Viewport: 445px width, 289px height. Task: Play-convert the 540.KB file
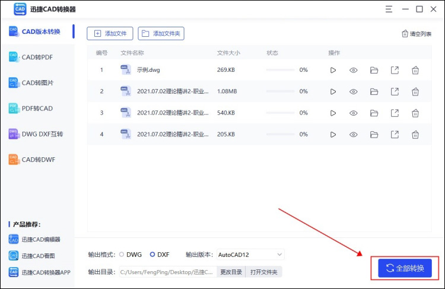point(333,113)
